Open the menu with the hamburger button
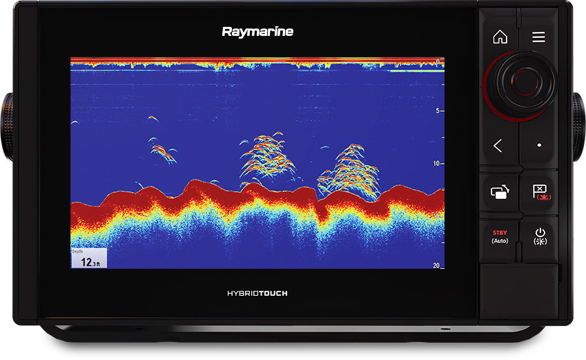 click(538, 37)
